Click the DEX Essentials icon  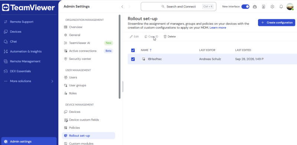coord(6,71)
